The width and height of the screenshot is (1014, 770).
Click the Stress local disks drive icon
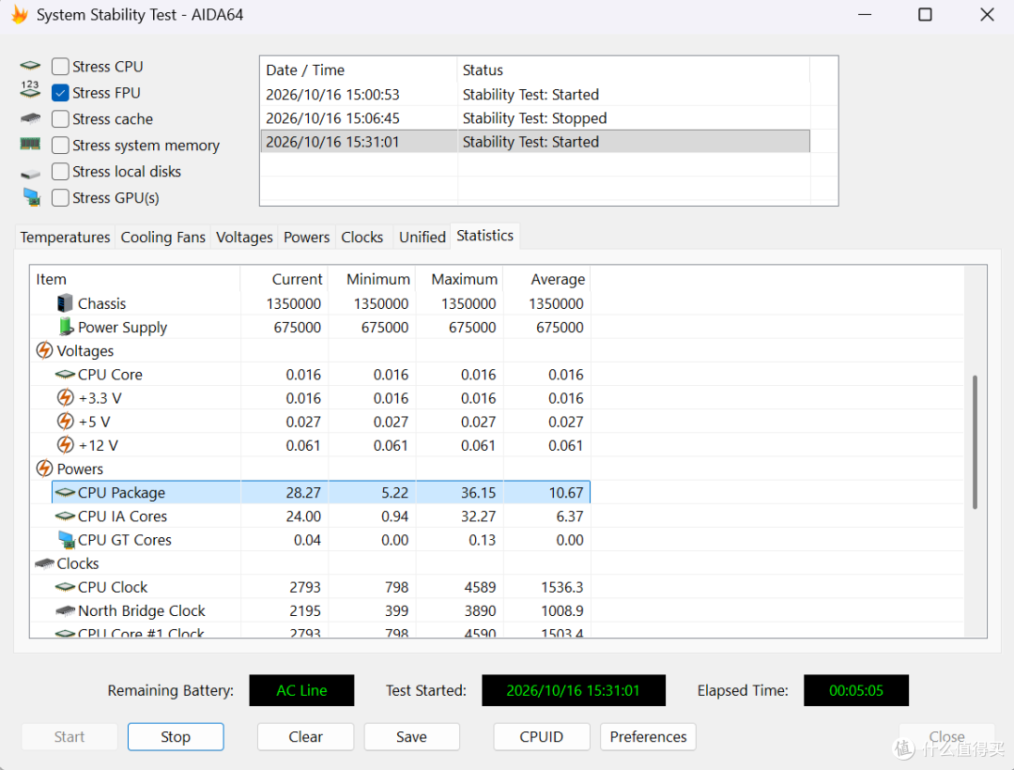[x=30, y=174]
